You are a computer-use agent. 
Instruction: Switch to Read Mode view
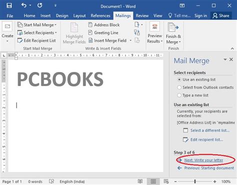[140, 181]
